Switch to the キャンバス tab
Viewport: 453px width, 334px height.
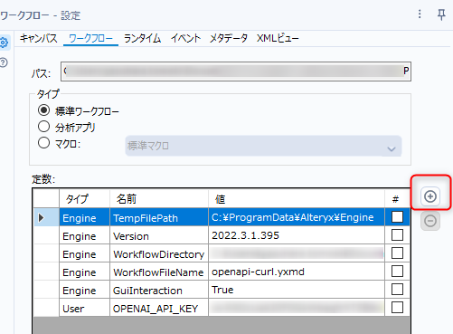tap(38, 39)
